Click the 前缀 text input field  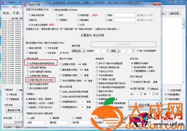(125, 15)
